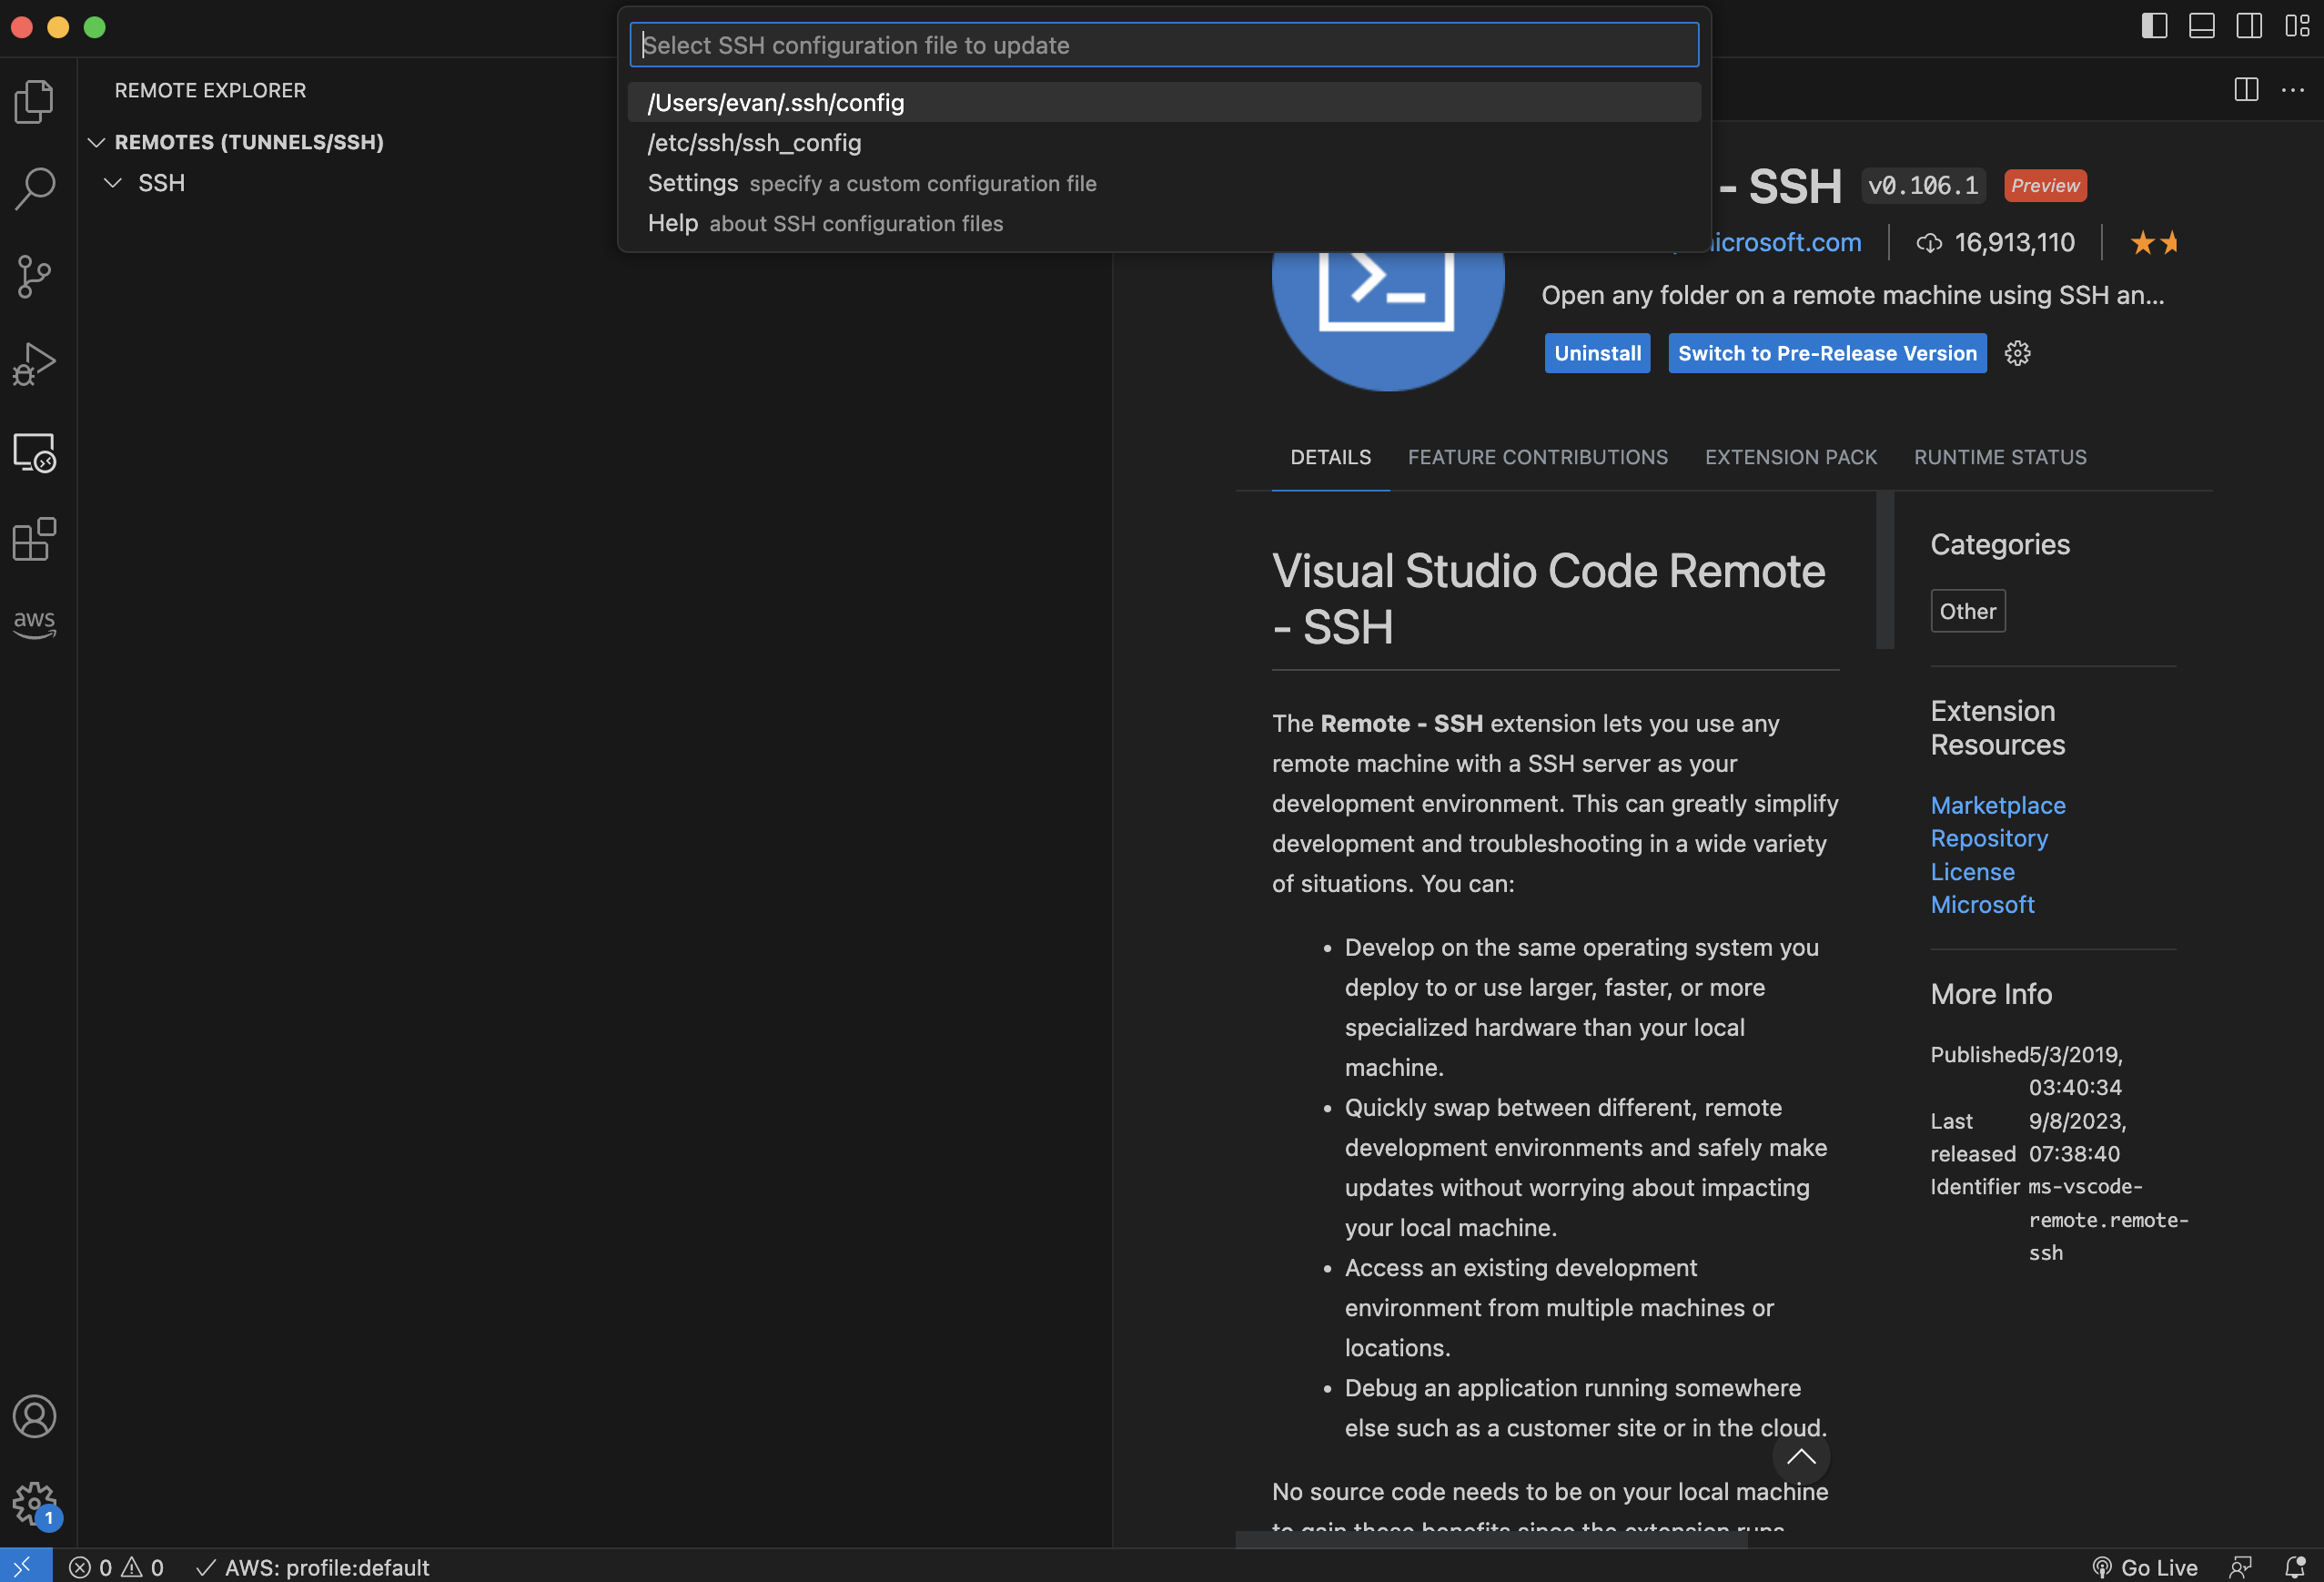Click the Uninstall button
2324x1582 pixels.
point(1597,353)
